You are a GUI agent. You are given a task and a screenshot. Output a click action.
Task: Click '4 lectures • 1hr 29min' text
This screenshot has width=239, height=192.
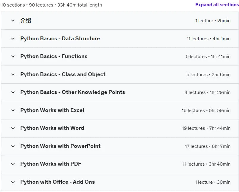[x=208, y=92]
